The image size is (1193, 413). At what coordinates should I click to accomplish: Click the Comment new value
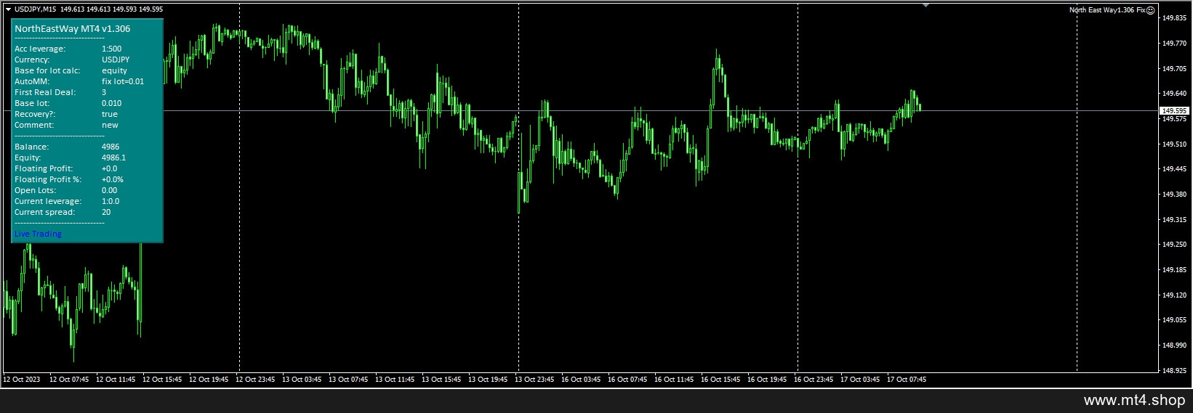click(110, 125)
